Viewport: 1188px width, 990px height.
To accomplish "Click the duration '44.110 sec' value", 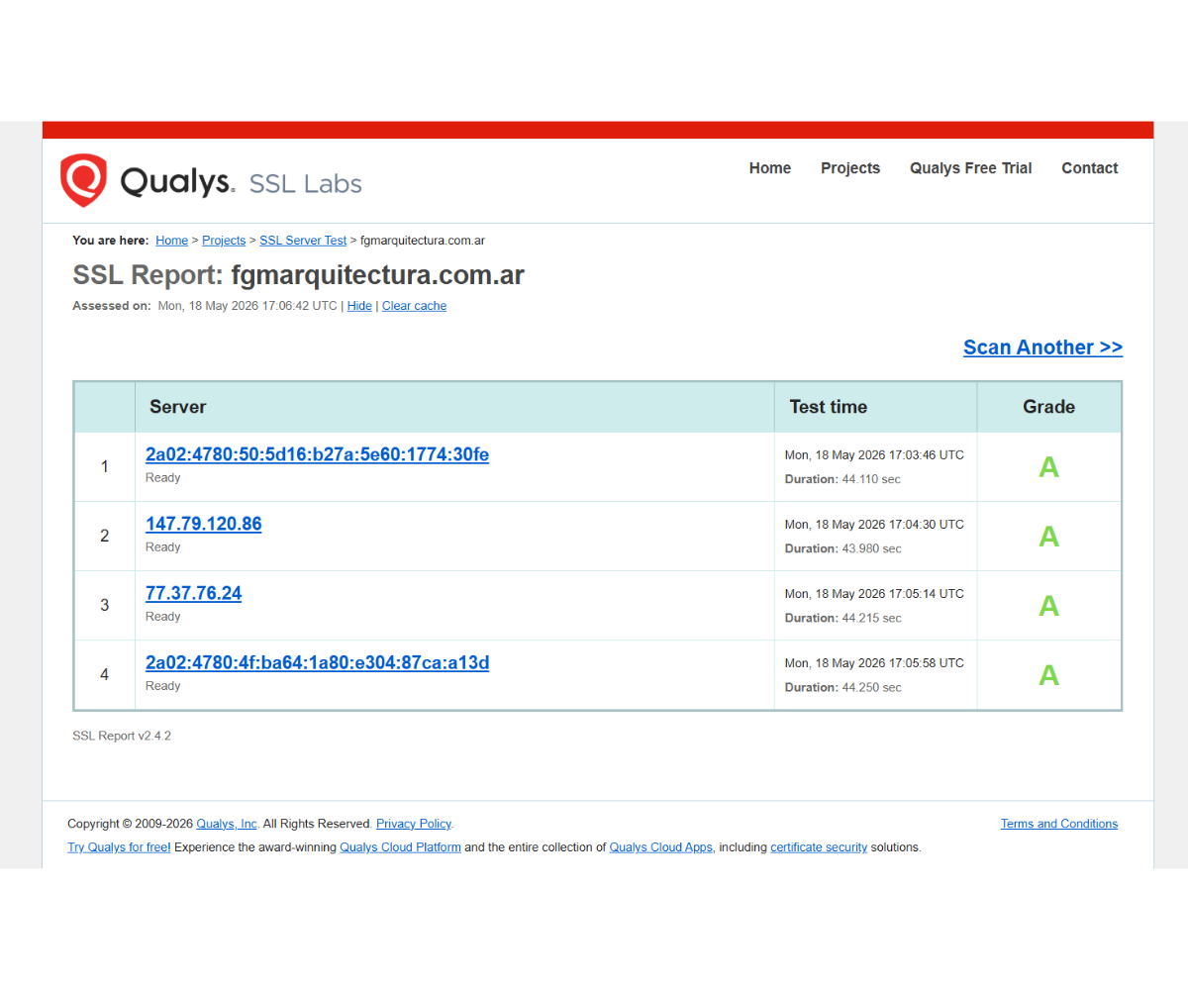I will coord(871,479).
